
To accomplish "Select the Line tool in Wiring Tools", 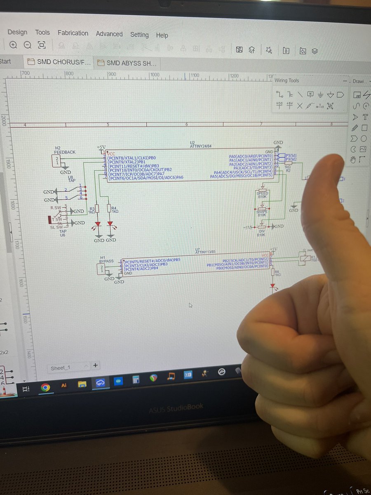I will click(x=300, y=94).
